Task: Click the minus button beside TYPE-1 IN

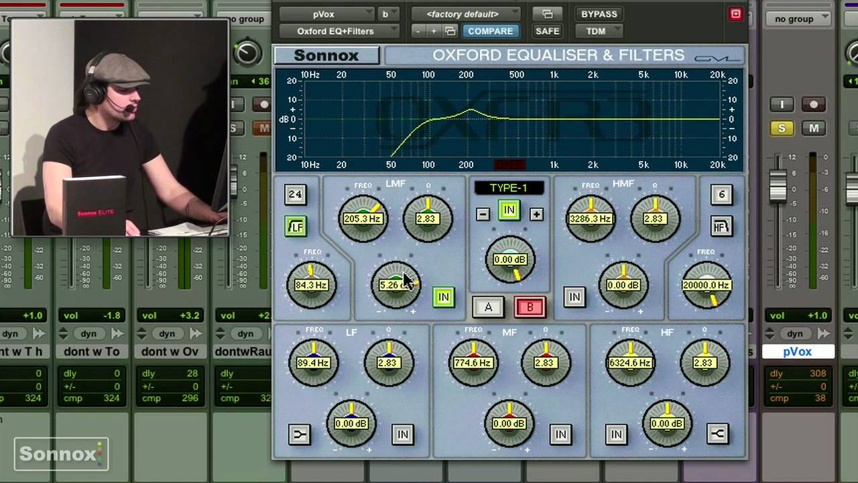Action: point(483,215)
